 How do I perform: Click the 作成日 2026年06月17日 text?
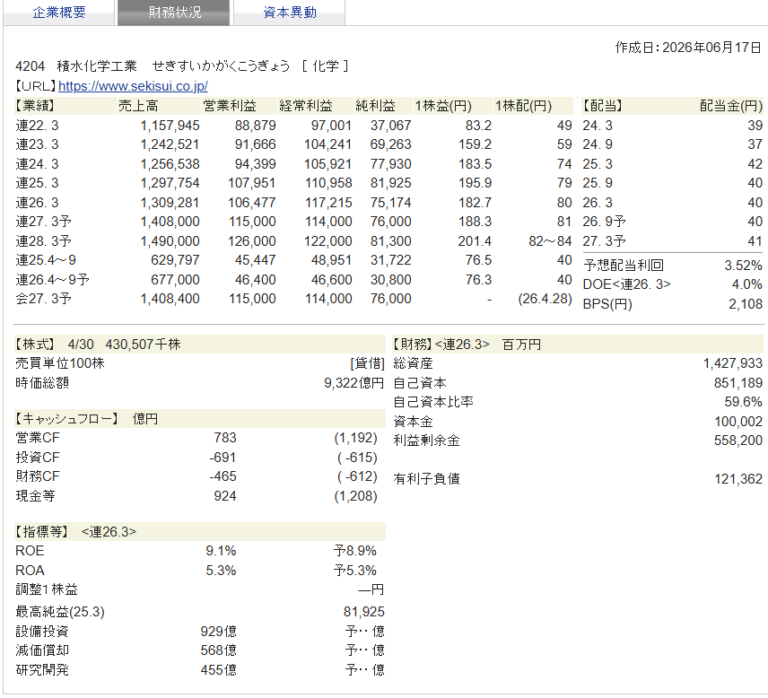click(x=688, y=48)
